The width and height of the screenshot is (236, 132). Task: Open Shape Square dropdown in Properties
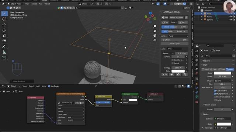tap(222, 81)
